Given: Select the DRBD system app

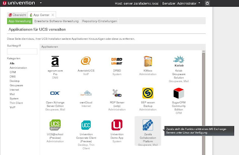Looking at the screenshot, I should (117, 66).
